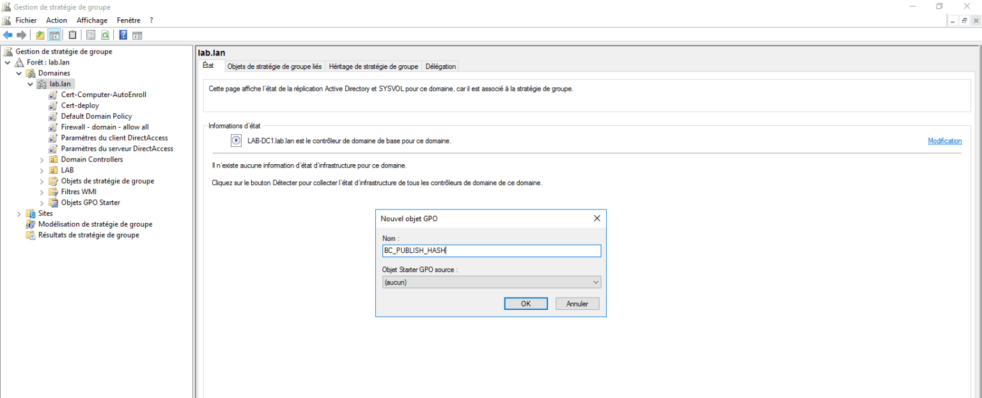This screenshot has width=982, height=398.
Task: Expand the Filtres WMI node
Action: tap(42, 192)
